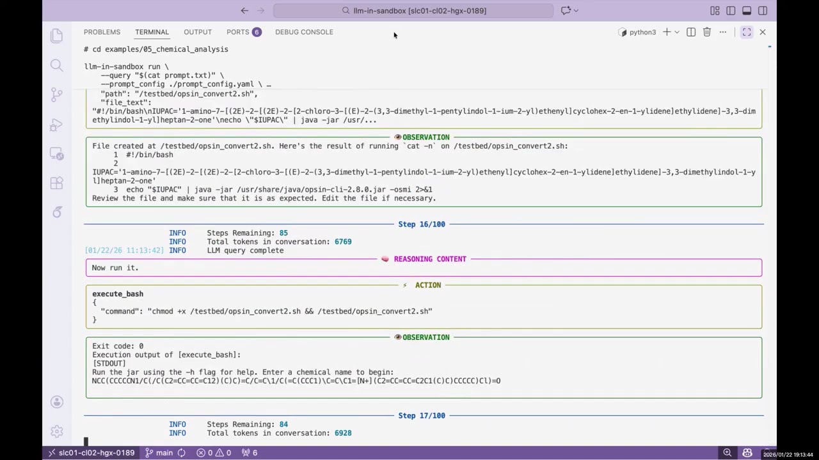Switch to the DEBUG CONSOLE tab
Image resolution: width=819 pixels, height=460 pixels.
pyautogui.click(x=304, y=32)
